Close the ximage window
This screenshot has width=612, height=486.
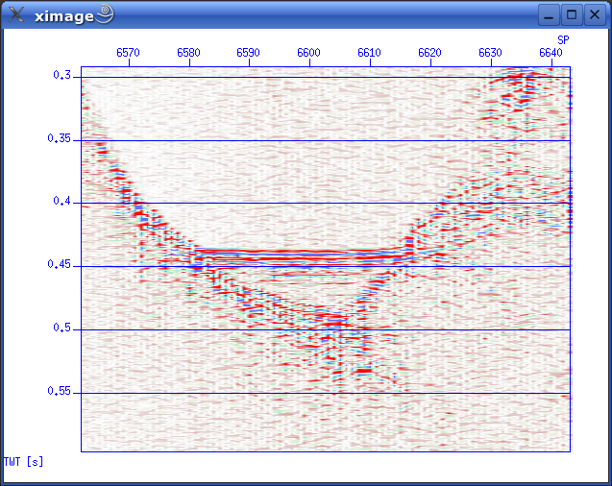[x=594, y=14]
